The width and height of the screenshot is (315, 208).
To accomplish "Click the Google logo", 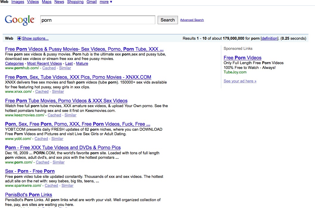I will [x=20, y=20].
